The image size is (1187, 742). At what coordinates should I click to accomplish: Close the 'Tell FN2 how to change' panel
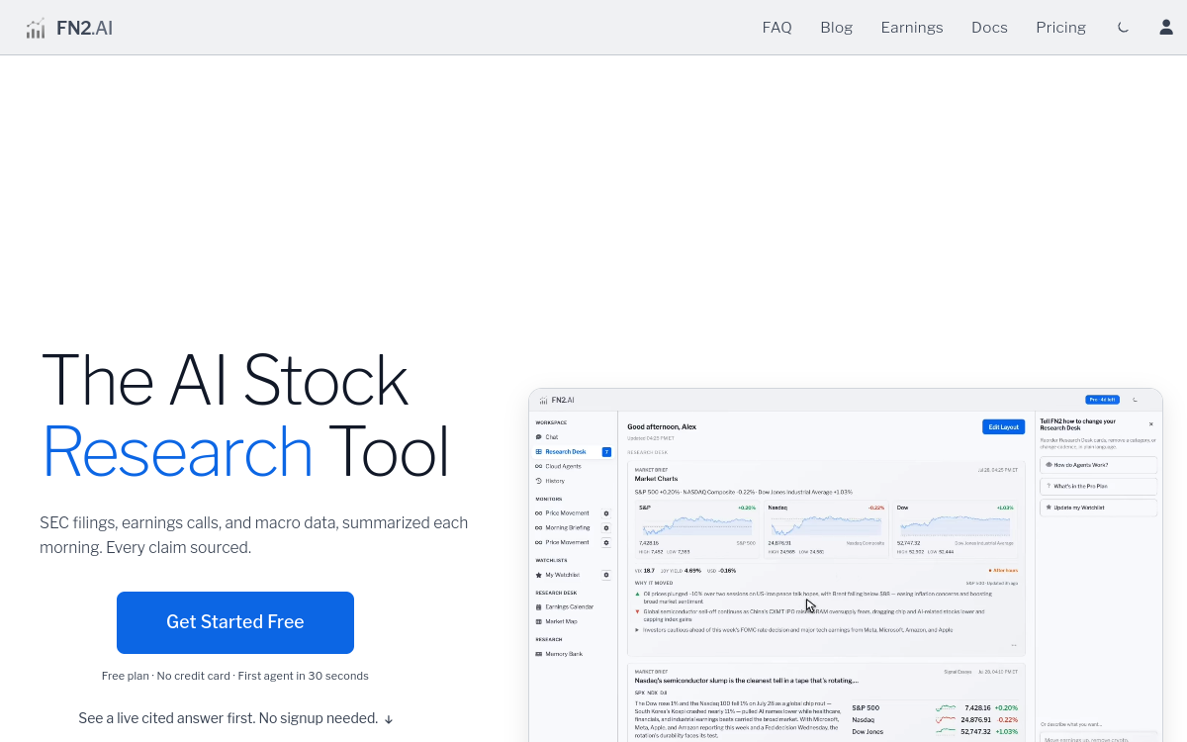pos(1150,423)
